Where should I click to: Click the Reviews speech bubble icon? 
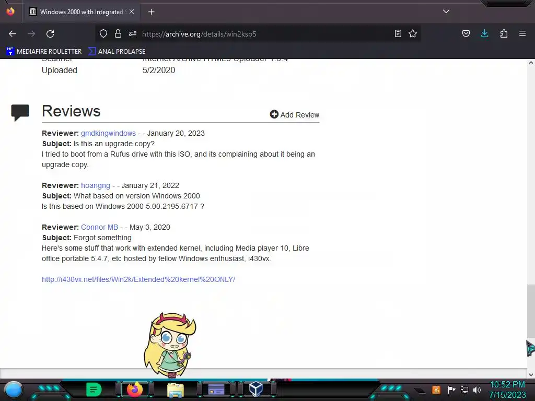(x=20, y=113)
